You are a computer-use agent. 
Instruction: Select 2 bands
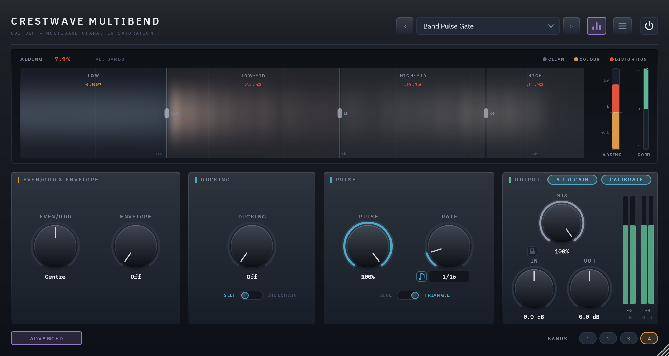coord(608,338)
